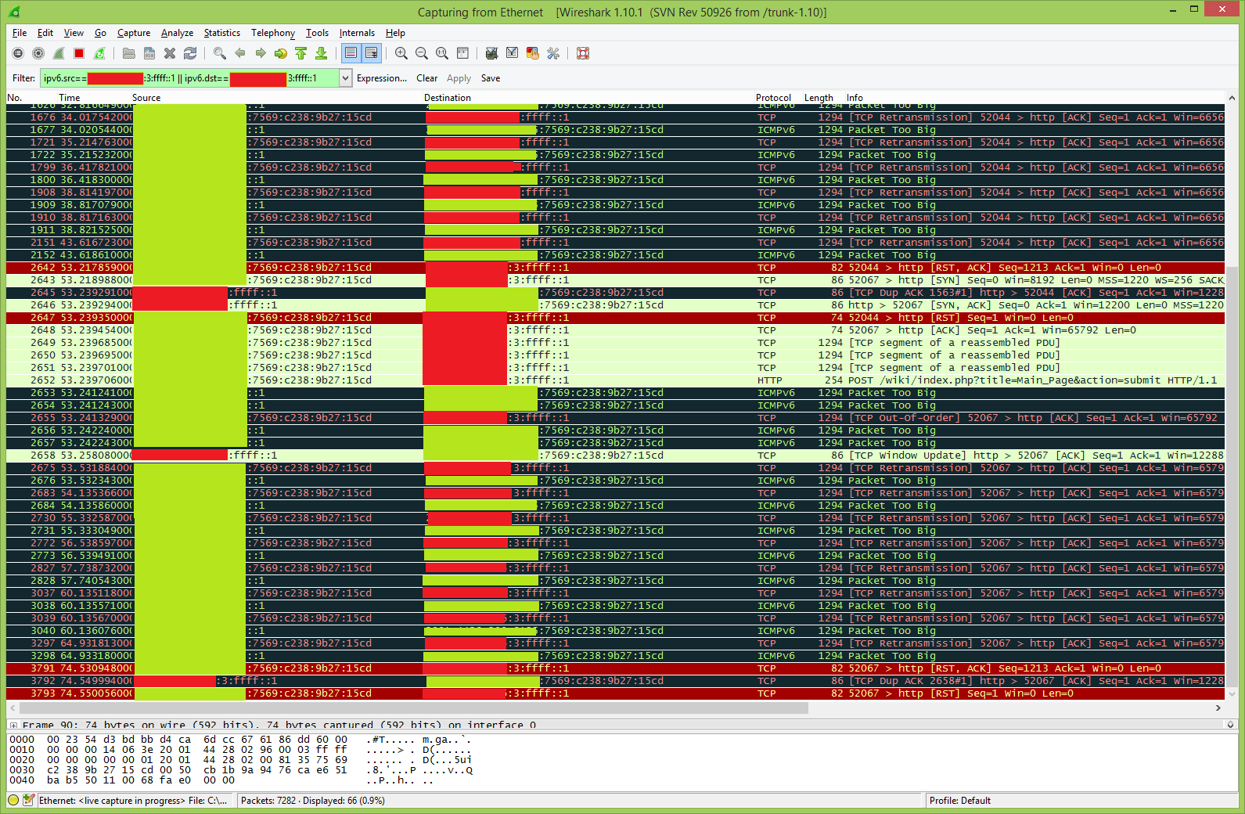Select packet 2655 TCP Out-Of-Order row

615,418
